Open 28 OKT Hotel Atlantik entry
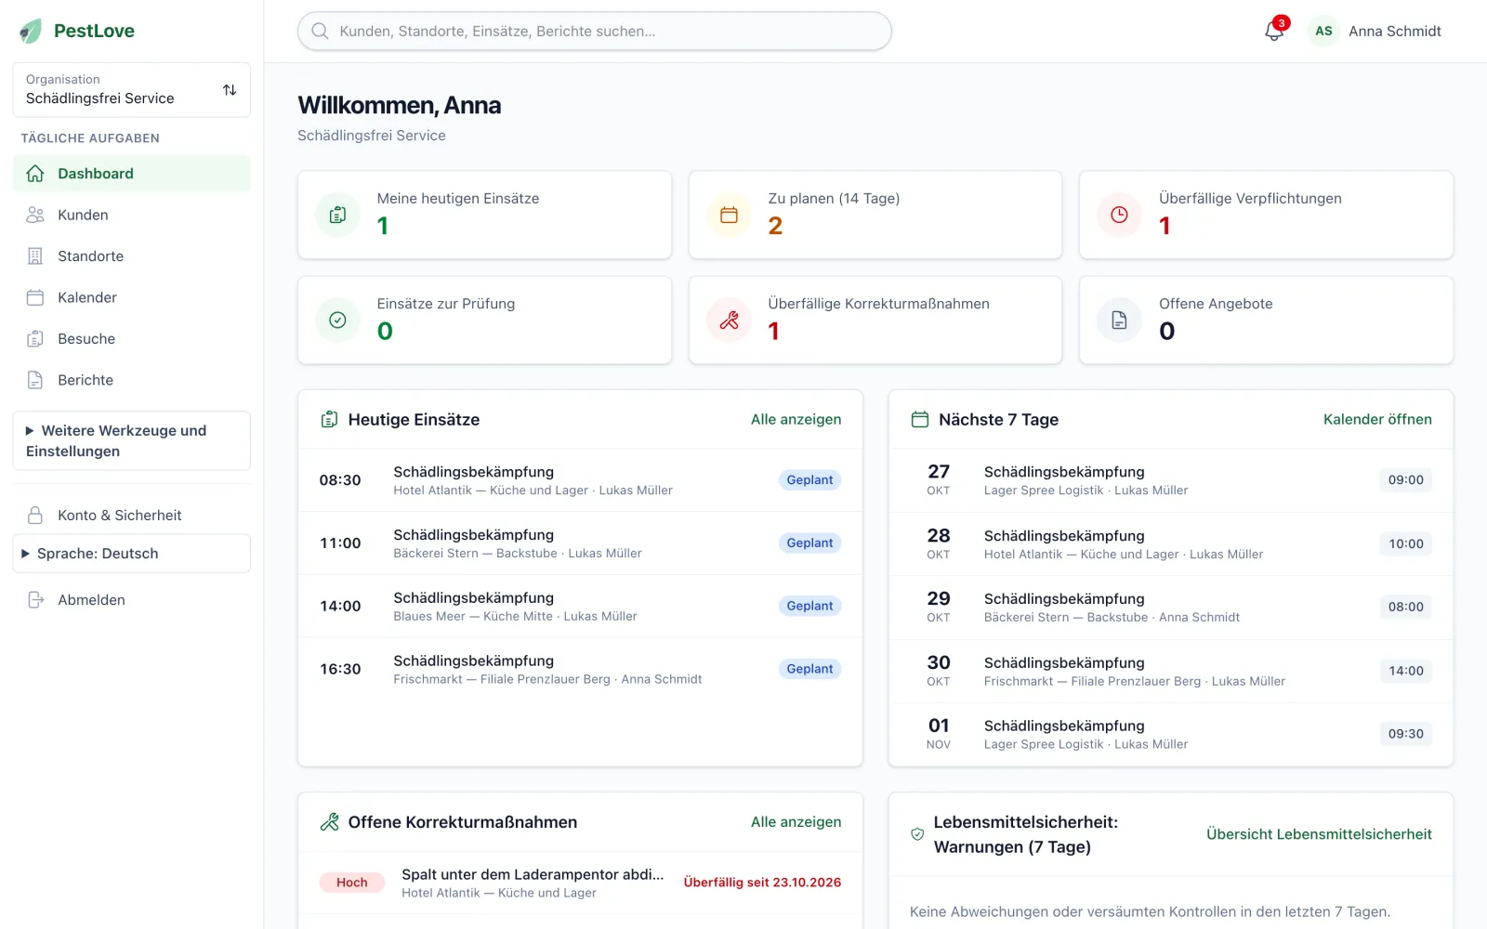 (1171, 544)
